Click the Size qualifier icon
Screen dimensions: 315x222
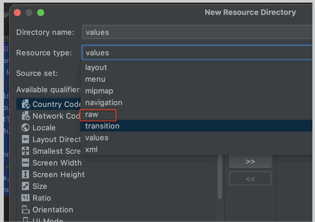click(x=25, y=186)
